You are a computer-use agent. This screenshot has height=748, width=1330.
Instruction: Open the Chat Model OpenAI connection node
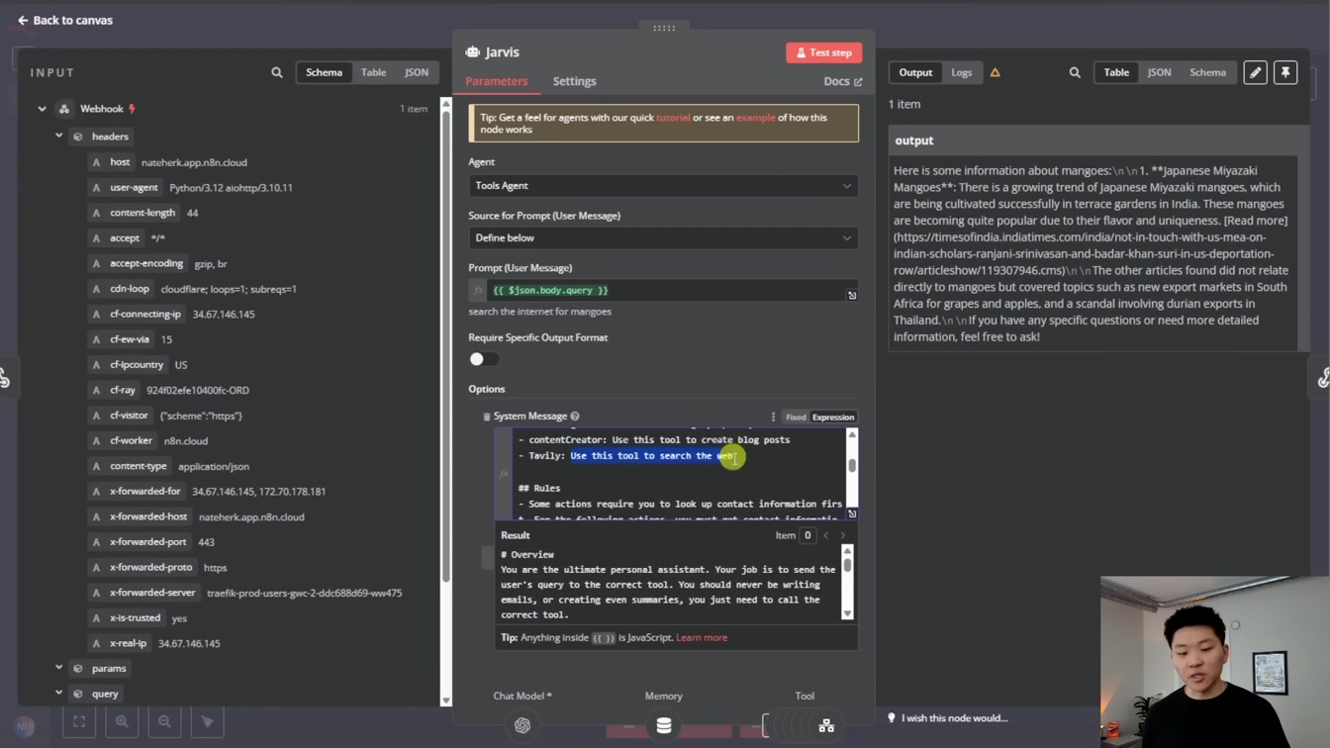click(x=522, y=725)
